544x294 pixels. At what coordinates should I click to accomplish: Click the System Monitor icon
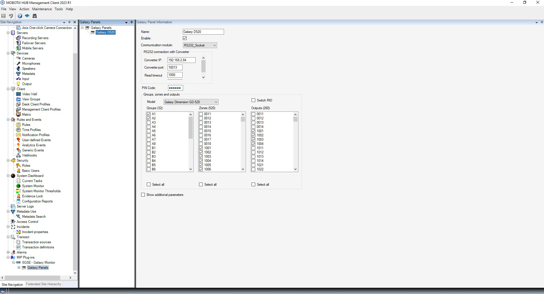(18, 186)
